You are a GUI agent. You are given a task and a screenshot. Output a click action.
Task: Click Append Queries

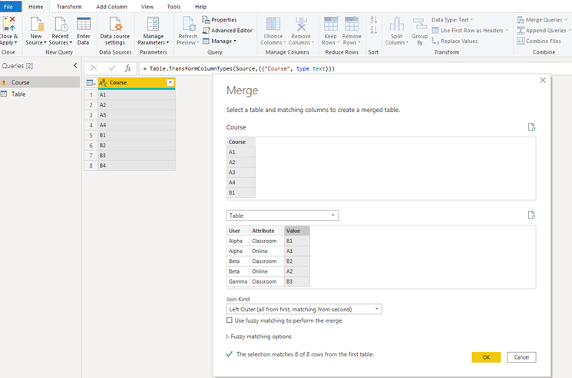click(x=543, y=30)
